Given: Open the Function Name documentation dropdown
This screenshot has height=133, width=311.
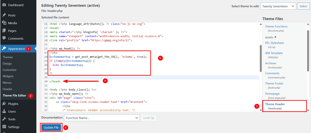Looking at the screenshot, I should tap(102, 118).
